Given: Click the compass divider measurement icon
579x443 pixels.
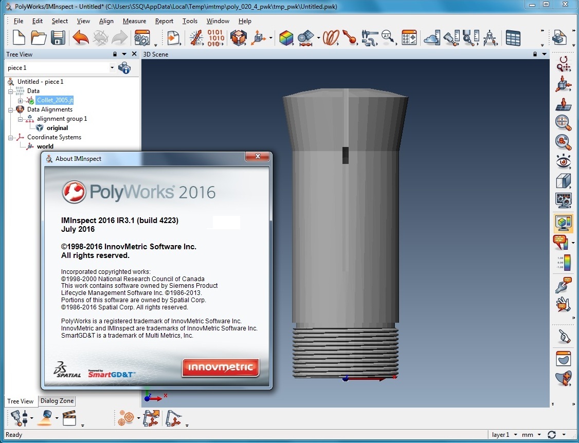Looking at the screenshot, I should 490,38.
